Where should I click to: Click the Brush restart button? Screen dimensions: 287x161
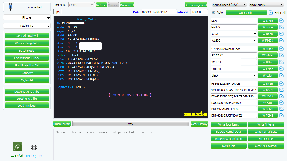click(62, 124)
